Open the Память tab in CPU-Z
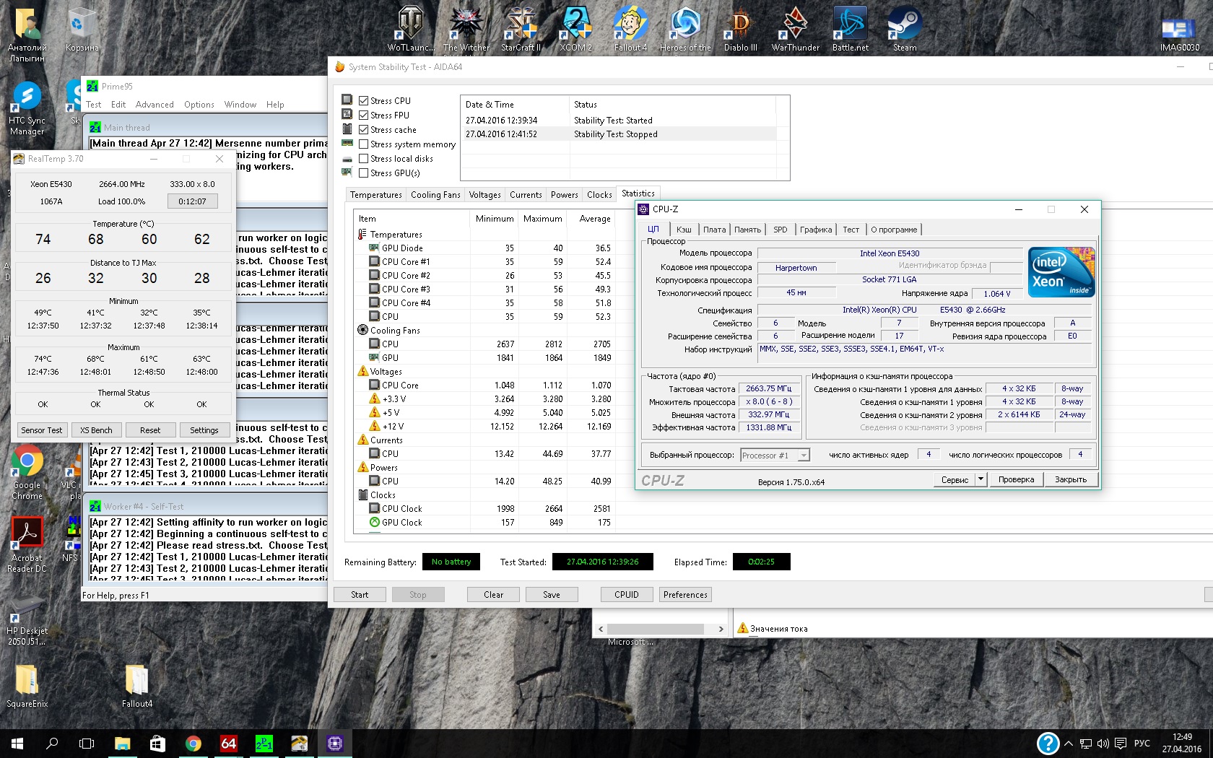Image resolution: width=1213 pixels, height=758 pixels. (747, 230)
